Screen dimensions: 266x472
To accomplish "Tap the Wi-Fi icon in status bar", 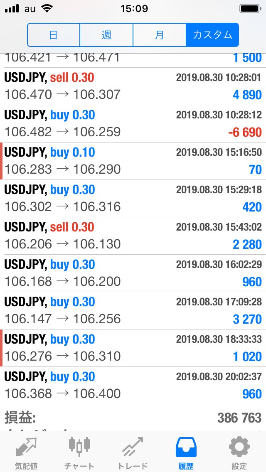I will tap(47, 9).
